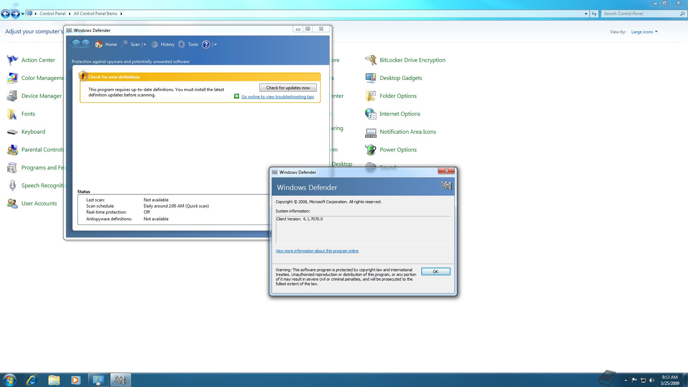Show hidden icons in system tray
Image resolution: width=688 pixels, height=387 pixels.
626,380
